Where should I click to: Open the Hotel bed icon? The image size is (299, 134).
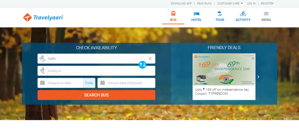pos(197,14)
